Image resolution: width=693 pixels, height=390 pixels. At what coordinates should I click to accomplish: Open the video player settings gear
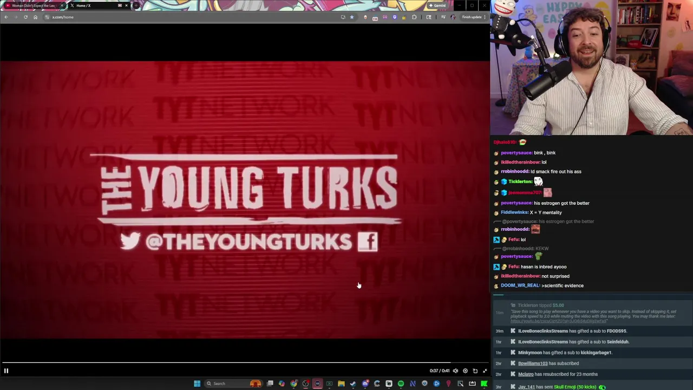point(465,371)
